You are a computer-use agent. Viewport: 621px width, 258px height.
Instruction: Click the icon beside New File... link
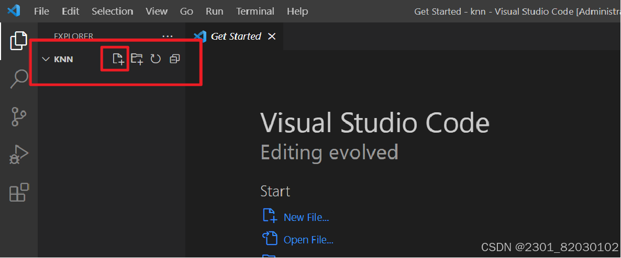(x=270, y=216)
